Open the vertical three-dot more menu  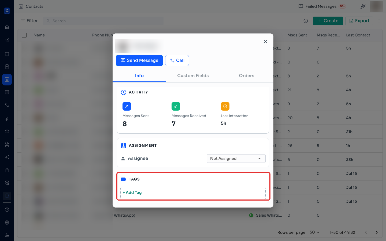click(379, 21)
